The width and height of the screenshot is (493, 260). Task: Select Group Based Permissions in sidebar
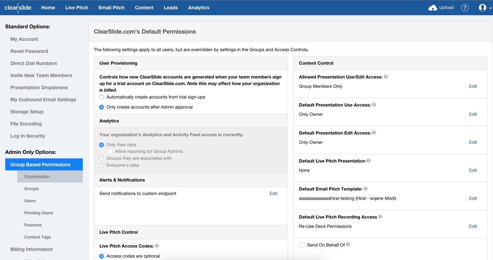44,165
